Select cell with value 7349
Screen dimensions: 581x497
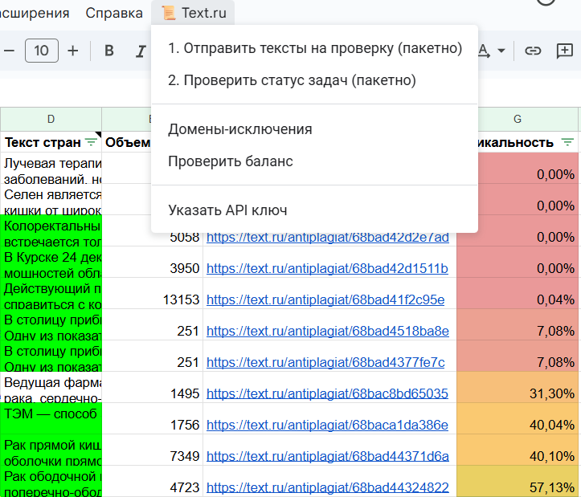pyautogui.click(x=153, y=450)
